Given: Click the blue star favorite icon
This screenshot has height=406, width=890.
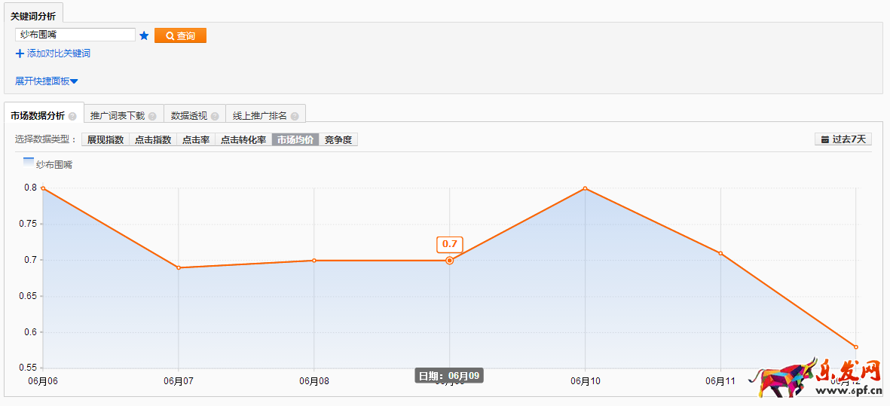Looking at the screenshot, I should click(x=144, y=35).
